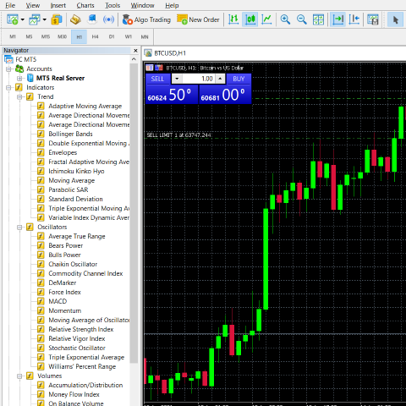Decrease the lot volume arrow
The image size is (406, 406).
pos(177,79)
